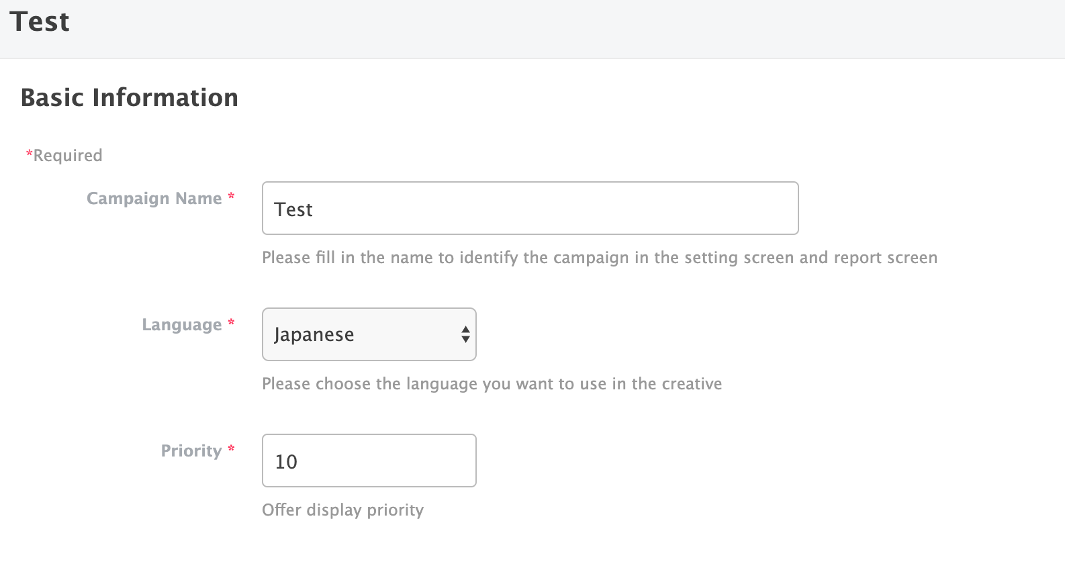
Task: Click the language creative help text
Action: (492, 384)
